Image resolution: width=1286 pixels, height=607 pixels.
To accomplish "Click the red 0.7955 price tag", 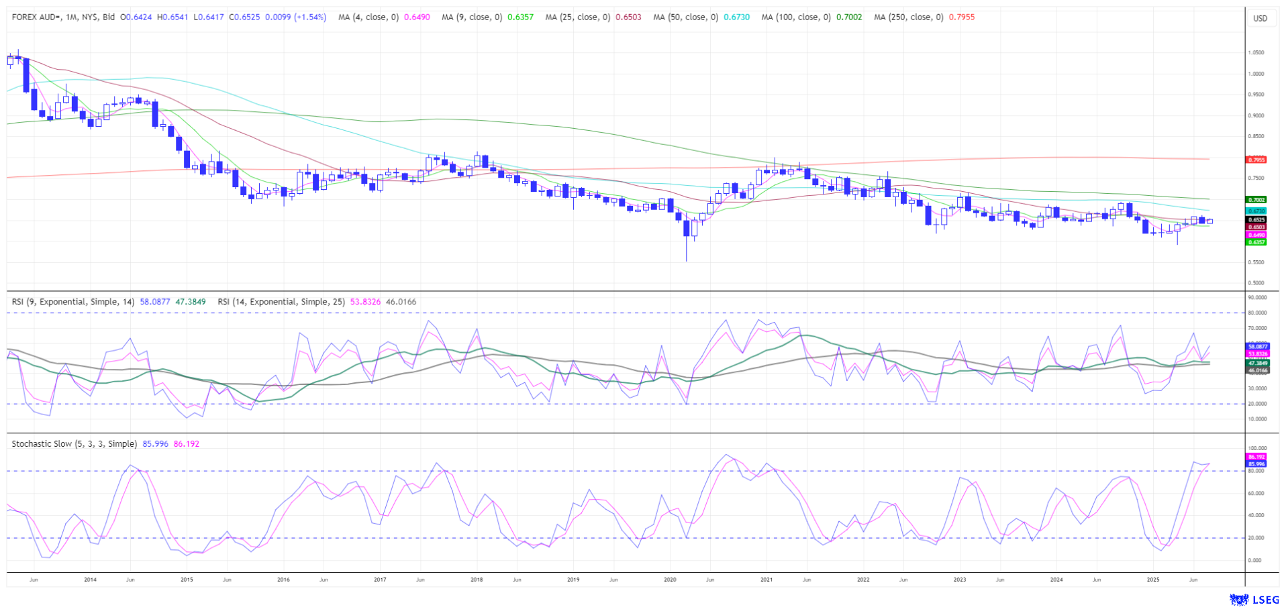I will (x=1256, y=160).
